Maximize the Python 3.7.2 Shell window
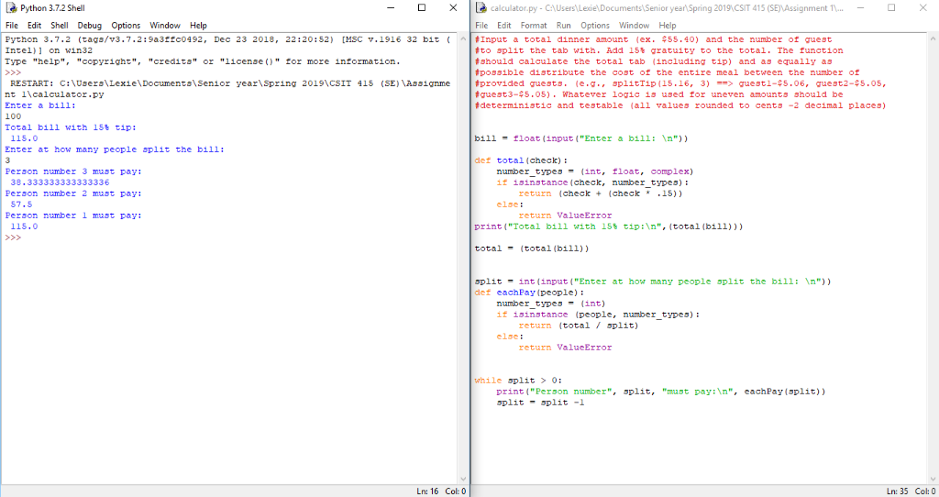 tap(422, 7)
